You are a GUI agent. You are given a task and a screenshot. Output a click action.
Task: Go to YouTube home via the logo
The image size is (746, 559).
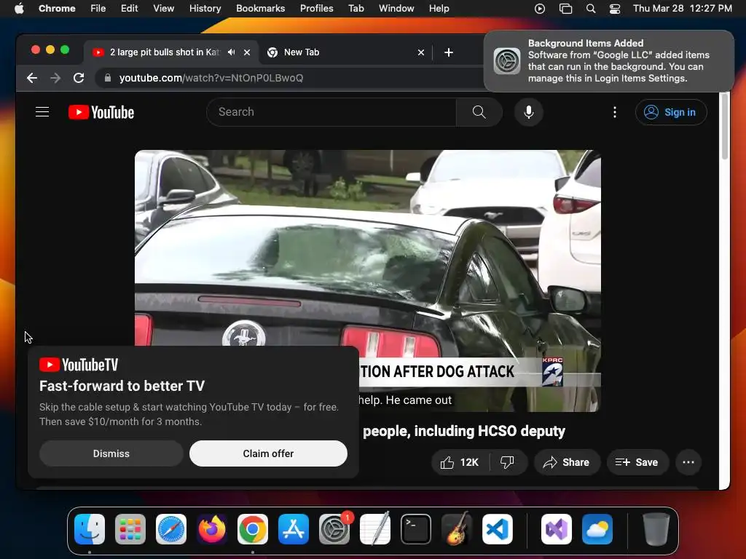coord(101,112)
